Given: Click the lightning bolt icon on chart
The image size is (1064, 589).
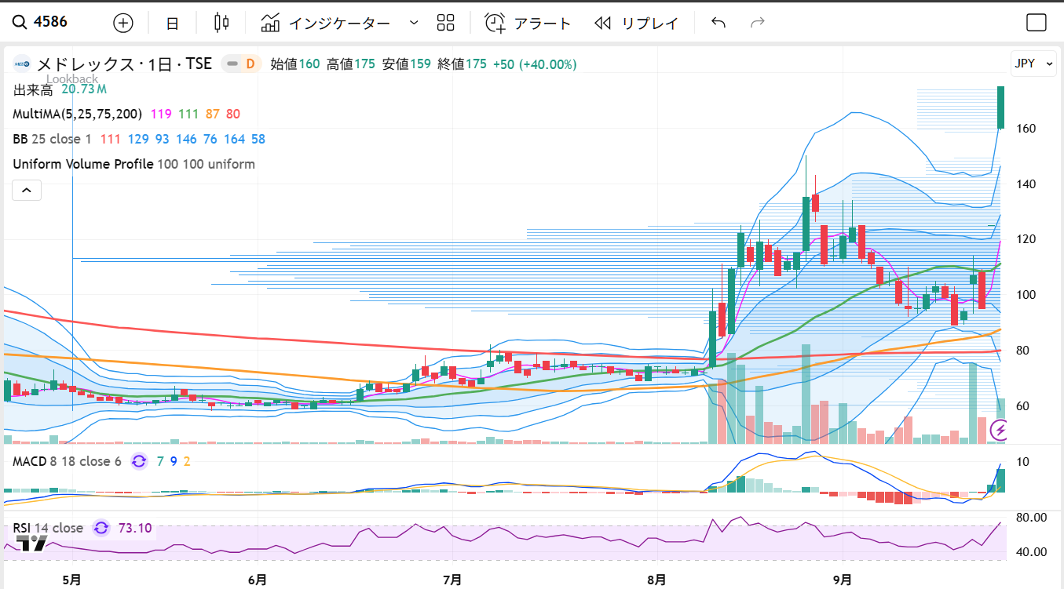Looking at the screenshot, I should pos(1000,430).
